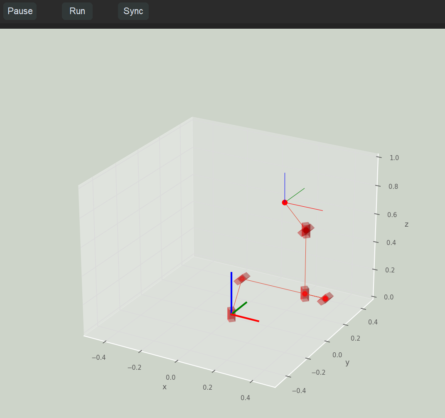Click the thick red base X-axis arrow
Viewport: 445px width, 418px height.
pyautogui.click(x=246, y=318)
